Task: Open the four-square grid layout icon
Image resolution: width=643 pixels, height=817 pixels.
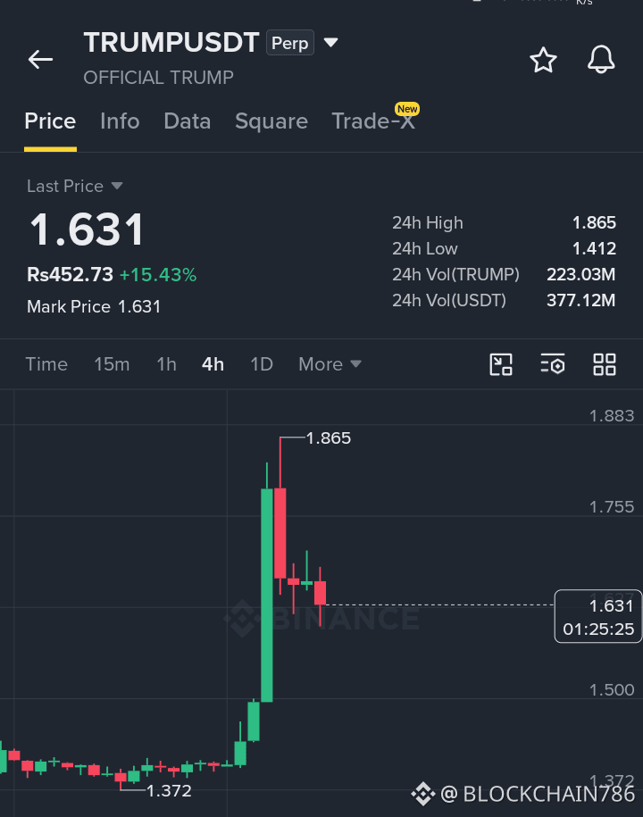Action: coord(605,364)
